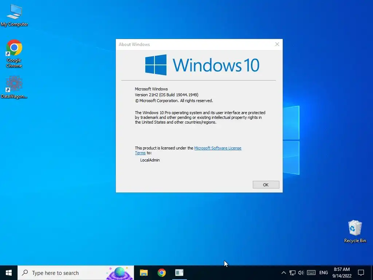Open the My Computer desktop icon
Image resolution: width=373 pixels, height=280 pixels.
click(x=14, y=15)
